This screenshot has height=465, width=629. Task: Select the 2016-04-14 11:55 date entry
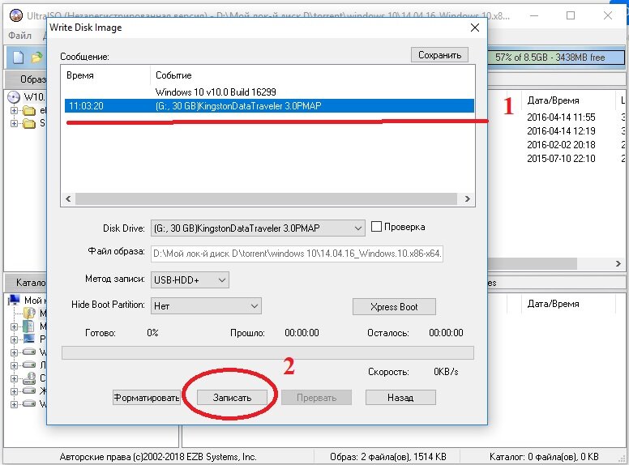coord(561,117)
